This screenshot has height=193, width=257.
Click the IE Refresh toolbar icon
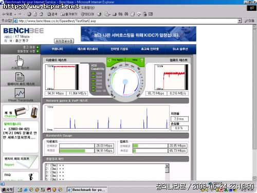pyautogui.click(x=35, y=14)
